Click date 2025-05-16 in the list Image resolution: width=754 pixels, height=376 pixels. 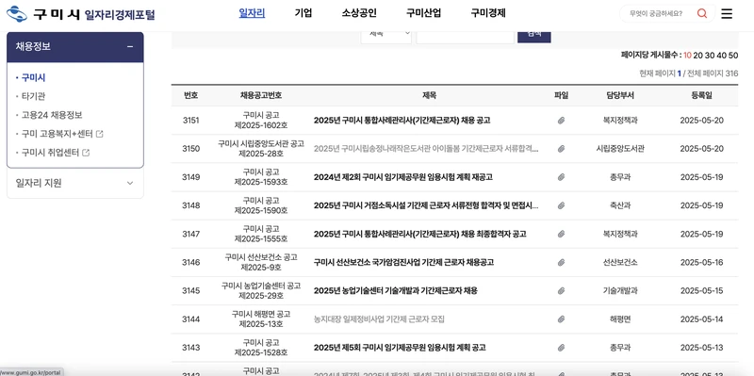pos(701,262)
